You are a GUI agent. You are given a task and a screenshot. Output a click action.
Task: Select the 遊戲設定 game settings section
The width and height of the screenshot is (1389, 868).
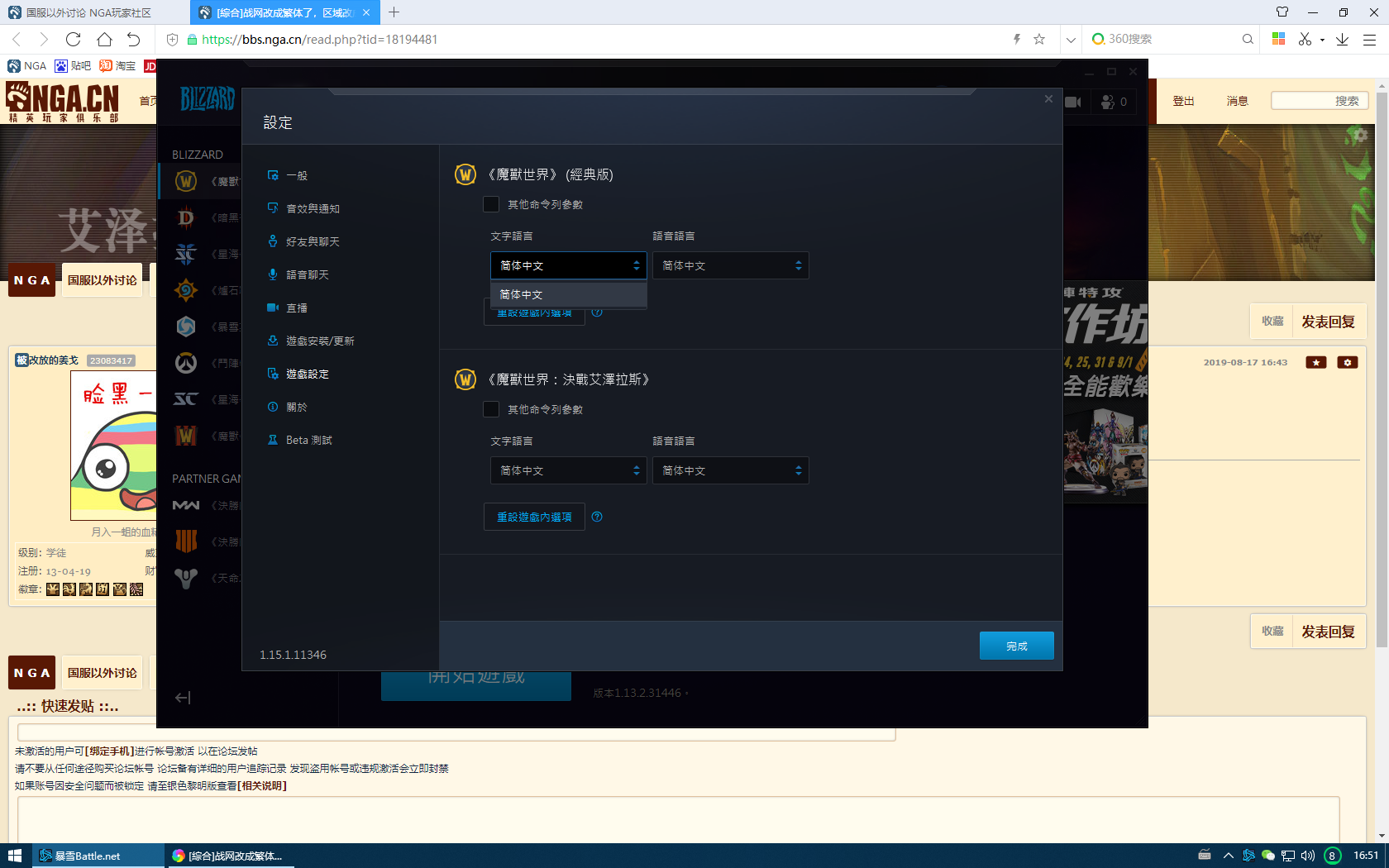(x=298, y=374)
